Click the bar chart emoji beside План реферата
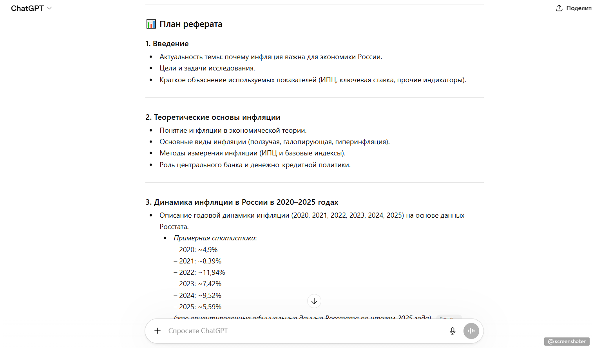592x348 pixels. 150,23
